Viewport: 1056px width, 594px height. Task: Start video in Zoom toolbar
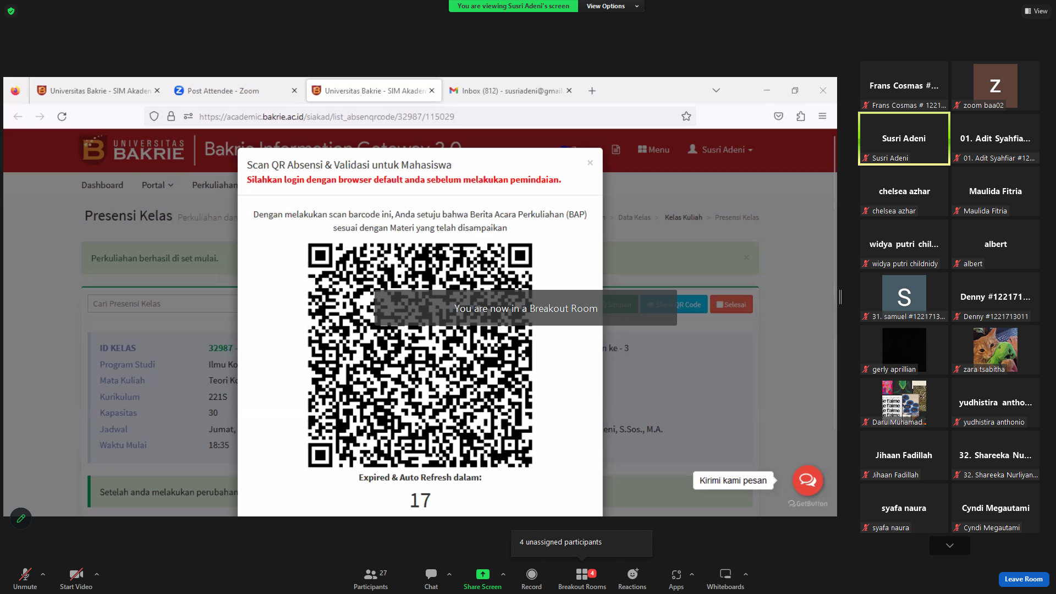pos(76,579)
